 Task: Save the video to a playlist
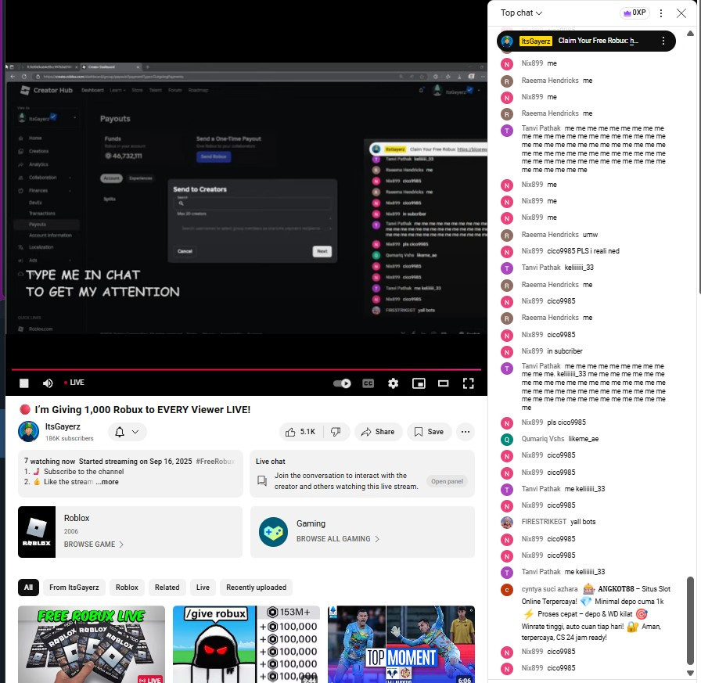coord(429,432)
